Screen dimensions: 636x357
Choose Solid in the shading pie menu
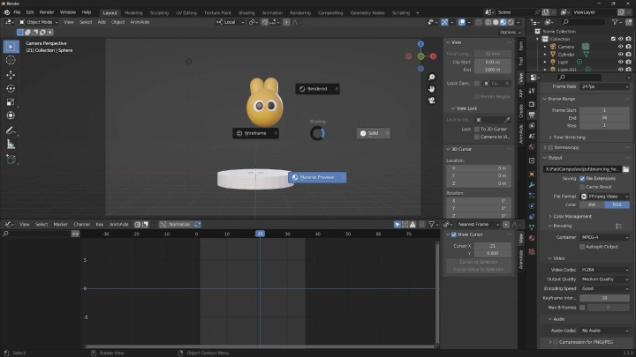(x=374, y=133)
